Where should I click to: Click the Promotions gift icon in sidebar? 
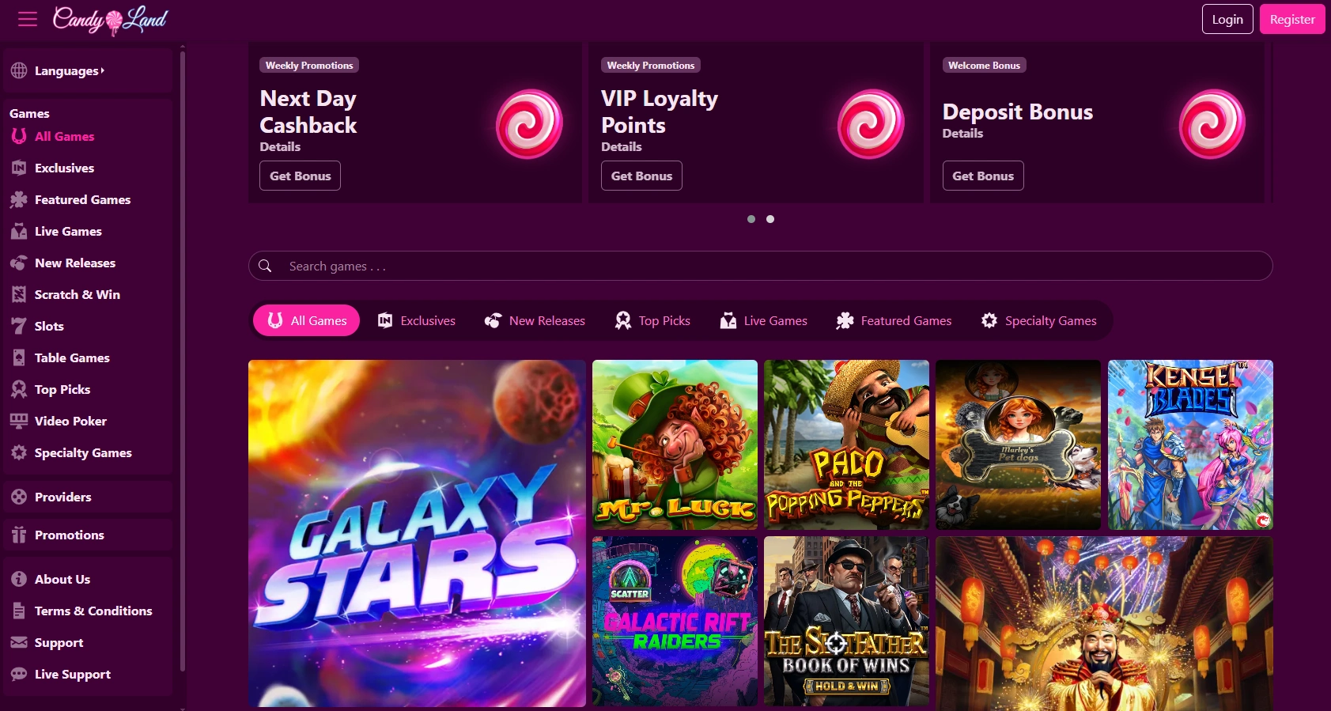click(x=19, y=535)
